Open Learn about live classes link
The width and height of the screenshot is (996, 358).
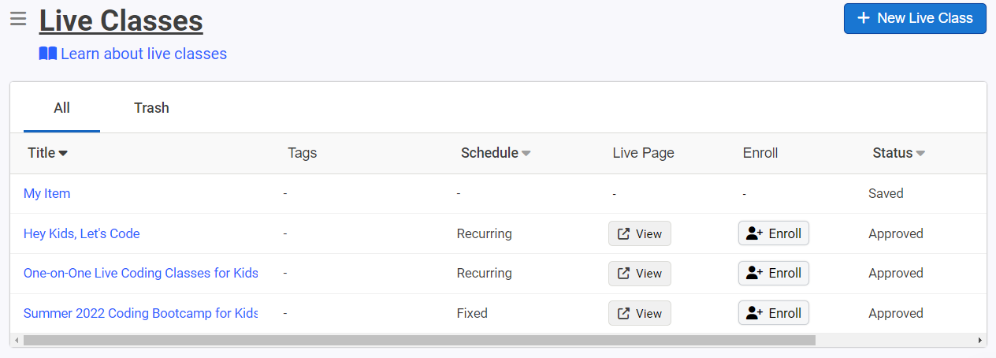pyautogui.click(x=133, y=54)
